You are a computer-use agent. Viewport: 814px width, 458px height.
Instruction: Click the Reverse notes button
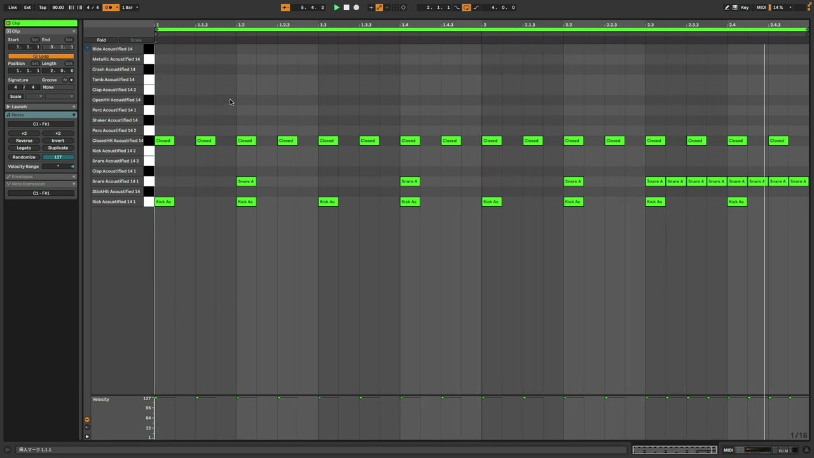click(24, 141)
